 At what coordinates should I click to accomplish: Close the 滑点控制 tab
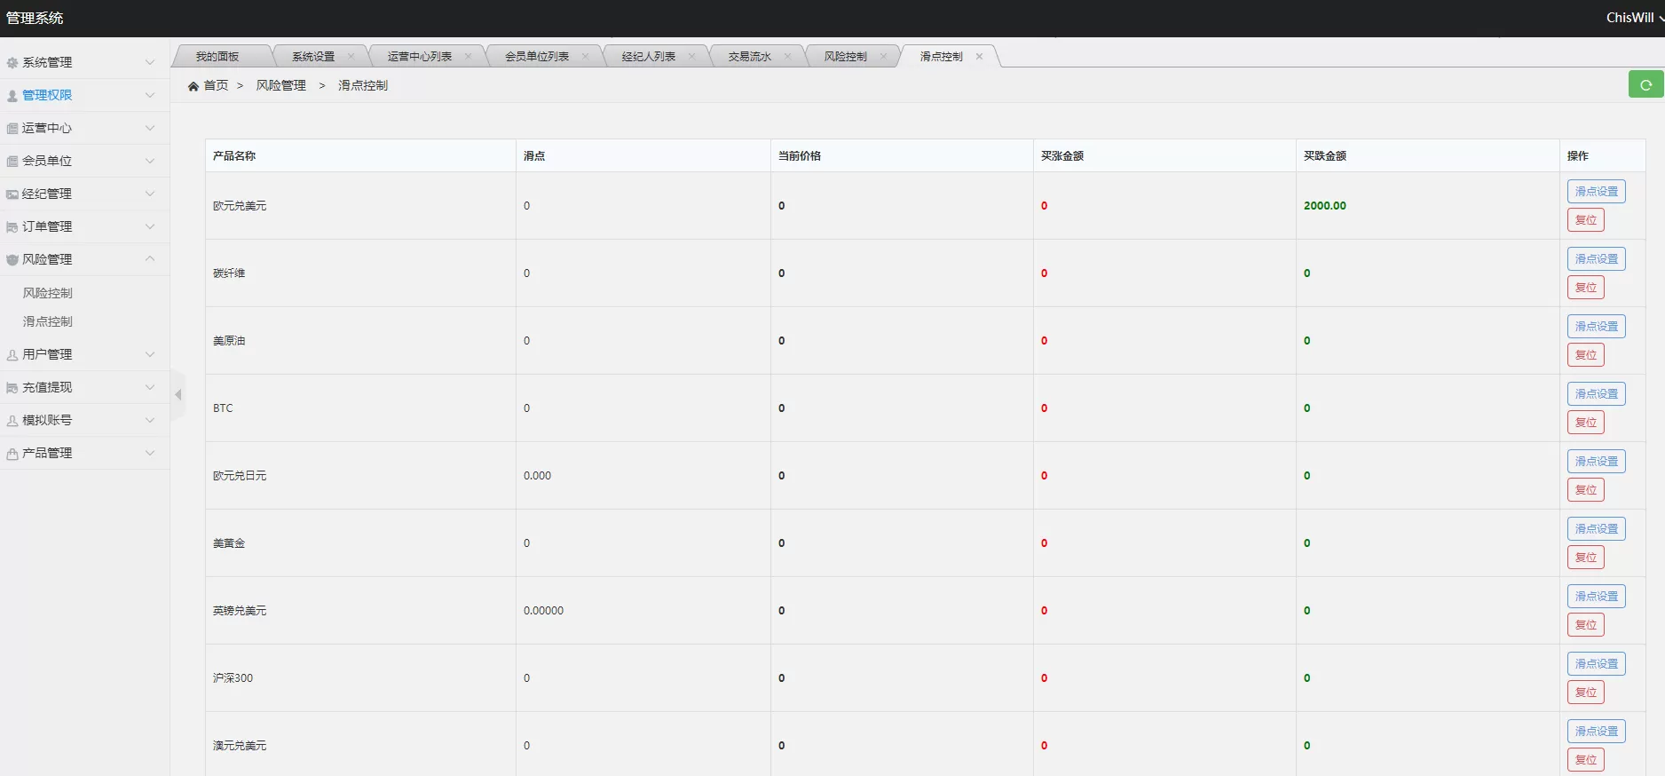(979, 56)
